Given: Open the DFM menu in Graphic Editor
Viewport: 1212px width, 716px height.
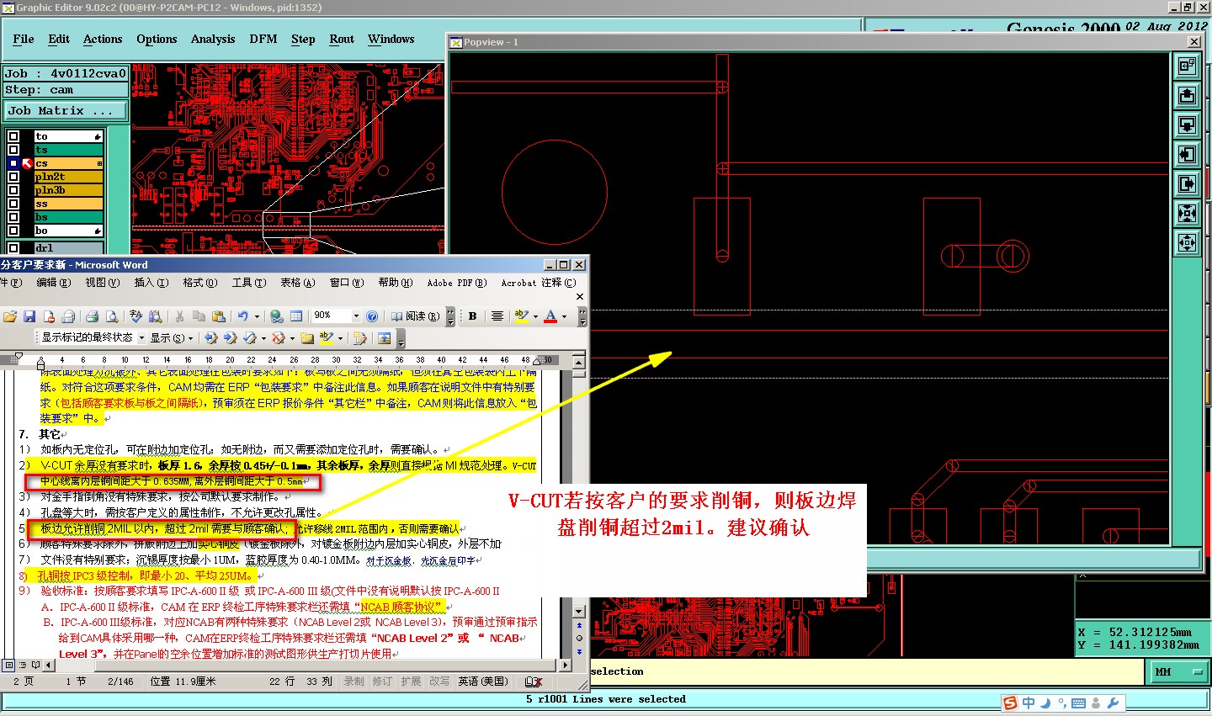Looking at the screenshot, I should click(x=263, y=40).
